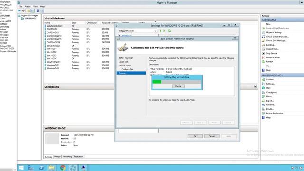Select CARSONDC in Virtual Machines list
The height and width of the screenshot is (171, 304).
point(52,29)
